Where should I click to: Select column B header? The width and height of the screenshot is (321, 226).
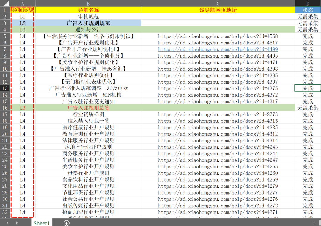click(x=88, y=3)
